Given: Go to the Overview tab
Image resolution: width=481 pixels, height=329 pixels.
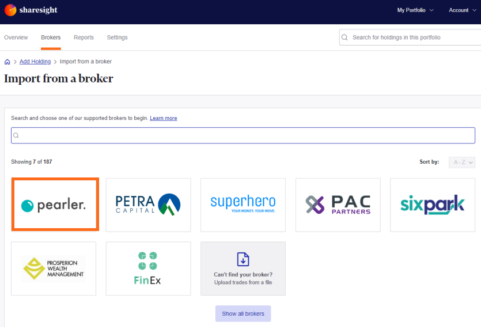Looking at the screenshot, I should (x=16, y=37).
